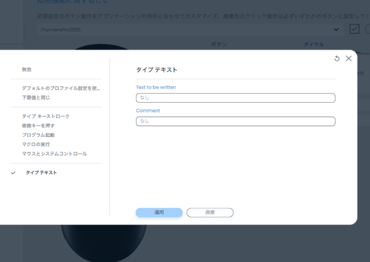Viewport: 370px width, 262px height.
Task: Toggle the checkbox next to profile dropdown
Action: pos(354,29)
